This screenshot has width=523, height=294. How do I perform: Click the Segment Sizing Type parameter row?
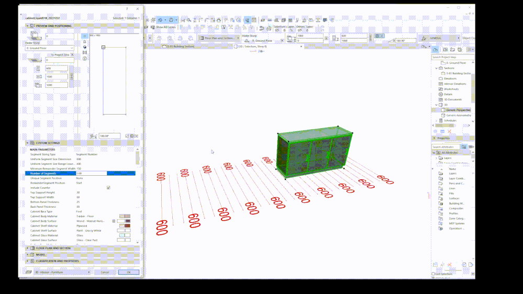tap(80, 154)
